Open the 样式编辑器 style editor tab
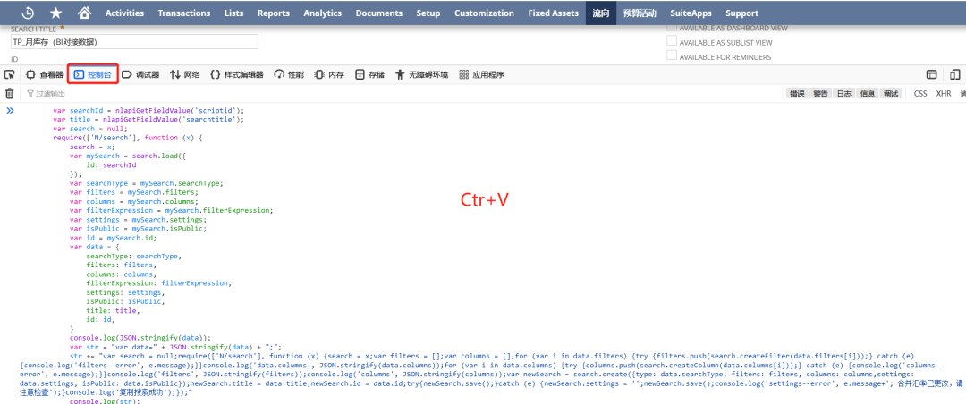 tap(236, 74)
